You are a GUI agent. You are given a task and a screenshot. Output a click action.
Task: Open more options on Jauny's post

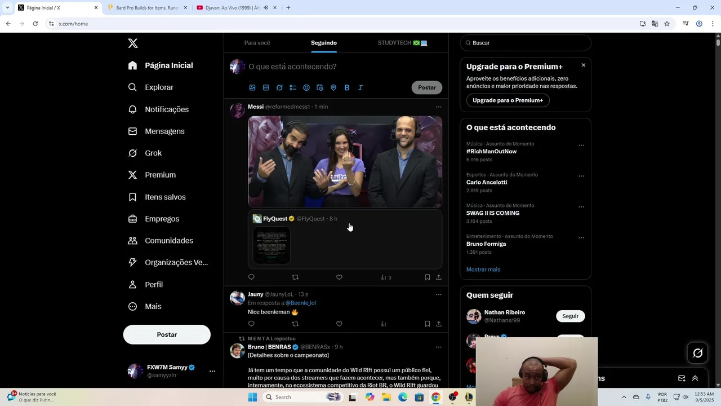point(439,294)
